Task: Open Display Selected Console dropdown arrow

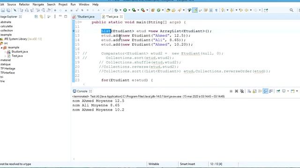Action: pyautogui.click(x=288, y=91)
